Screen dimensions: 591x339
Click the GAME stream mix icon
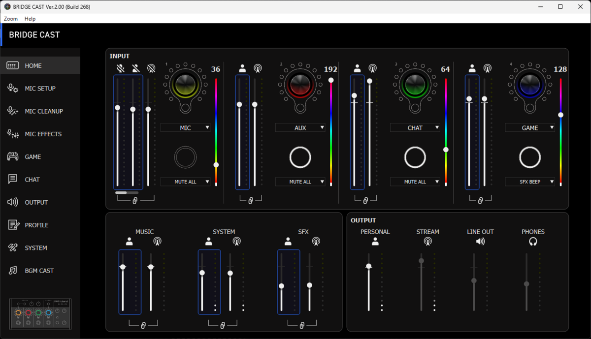[x=487, y=68]
